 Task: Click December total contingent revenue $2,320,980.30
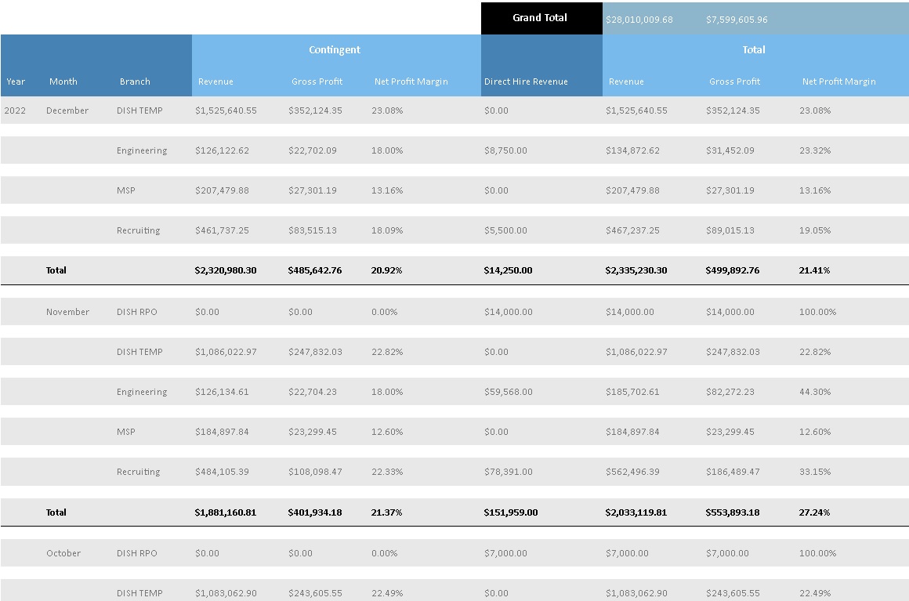(x=226, y=270)
